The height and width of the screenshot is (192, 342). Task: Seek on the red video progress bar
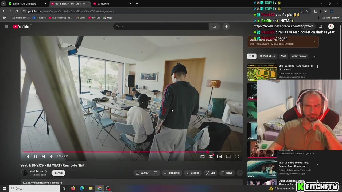click(x=131, y=152)
